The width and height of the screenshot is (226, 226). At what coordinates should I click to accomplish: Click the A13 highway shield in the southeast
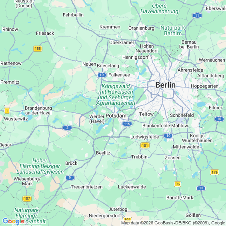coord(201,188)
